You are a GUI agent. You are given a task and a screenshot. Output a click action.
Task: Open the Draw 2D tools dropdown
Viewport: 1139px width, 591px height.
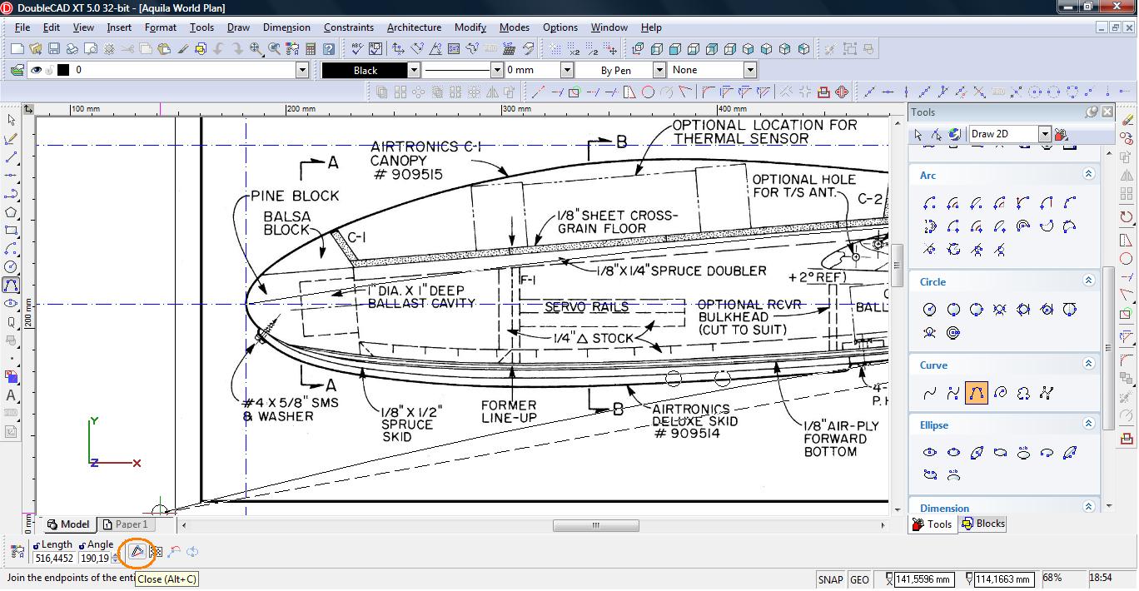pyautogui.click(x=1044, y=134)
